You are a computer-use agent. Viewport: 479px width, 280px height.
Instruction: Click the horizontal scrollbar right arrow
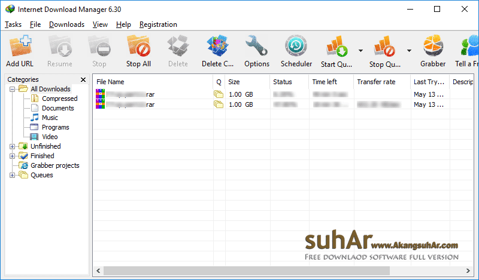(x=468, y=270)
